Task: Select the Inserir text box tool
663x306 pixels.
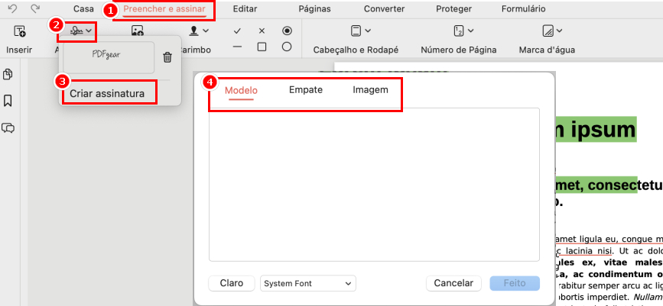Action: pyautogui.click(x=19, y=31)
